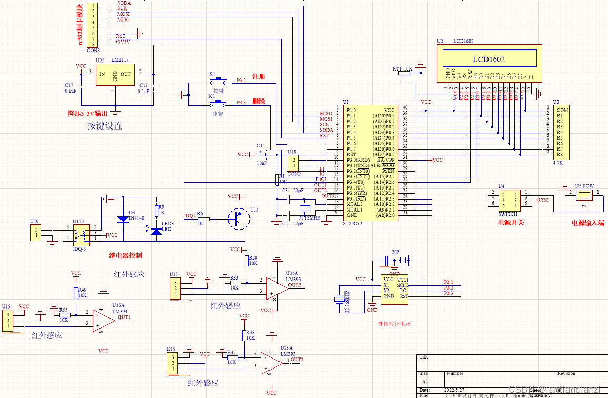
Task: Click the 20P capacitor in clock circuit
Action: point(387,260)
